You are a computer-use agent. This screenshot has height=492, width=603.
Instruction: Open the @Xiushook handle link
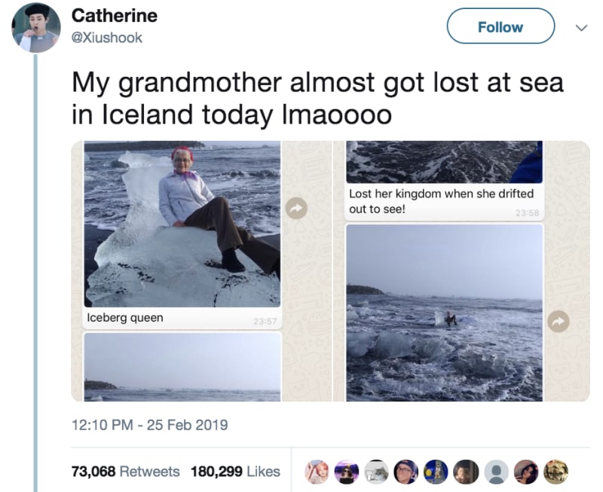point(106,38)
